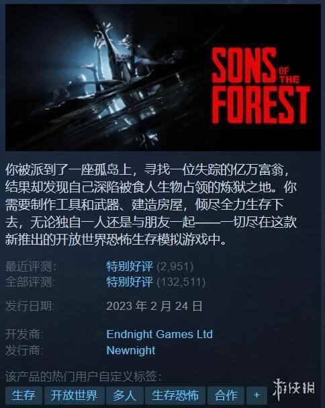Click the 游侠网 watermark logo
The height and width of the screenshot is (408, 325).
(x=294, y=389)
